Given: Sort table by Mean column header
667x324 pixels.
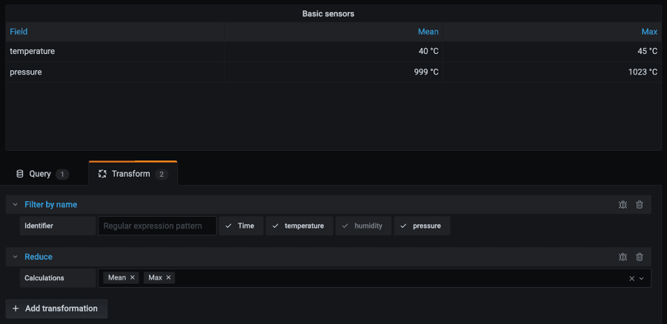Looking at the screenshot, I should (x=428, y=32).
